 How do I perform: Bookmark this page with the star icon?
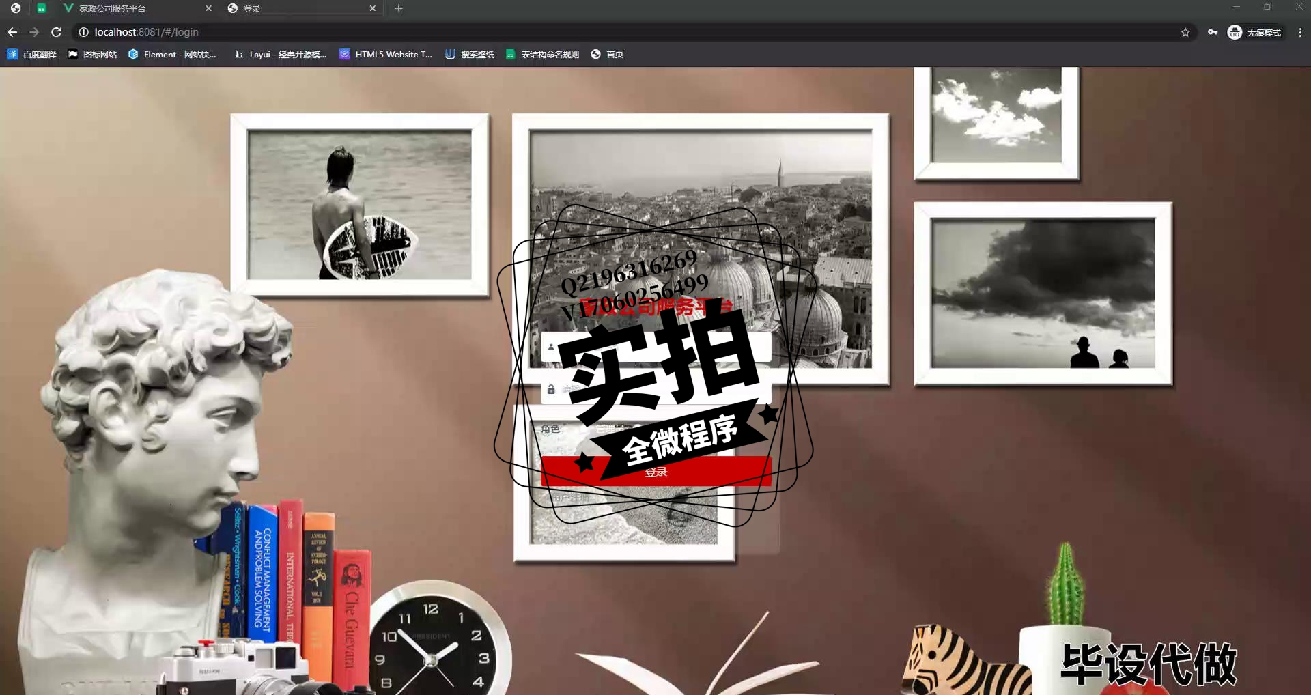[1185, 32]
